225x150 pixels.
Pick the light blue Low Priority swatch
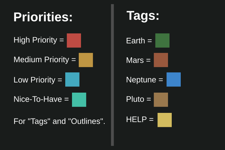click(x=72, y=79)
